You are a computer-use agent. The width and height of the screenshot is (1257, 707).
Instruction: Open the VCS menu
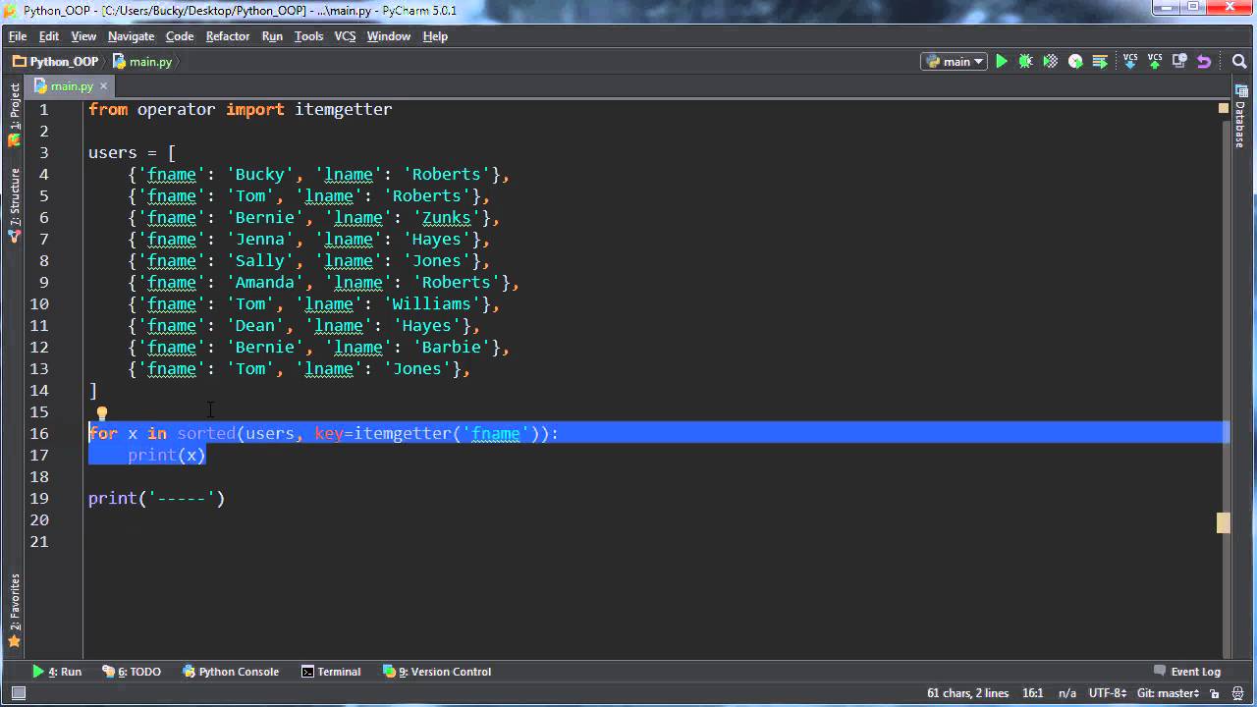coord(345,36)
